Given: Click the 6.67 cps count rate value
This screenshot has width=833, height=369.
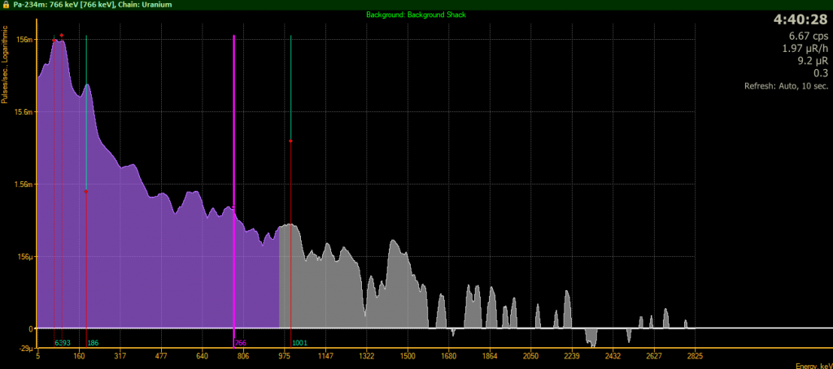Looking at the screenshot, I should click(808, 37).
